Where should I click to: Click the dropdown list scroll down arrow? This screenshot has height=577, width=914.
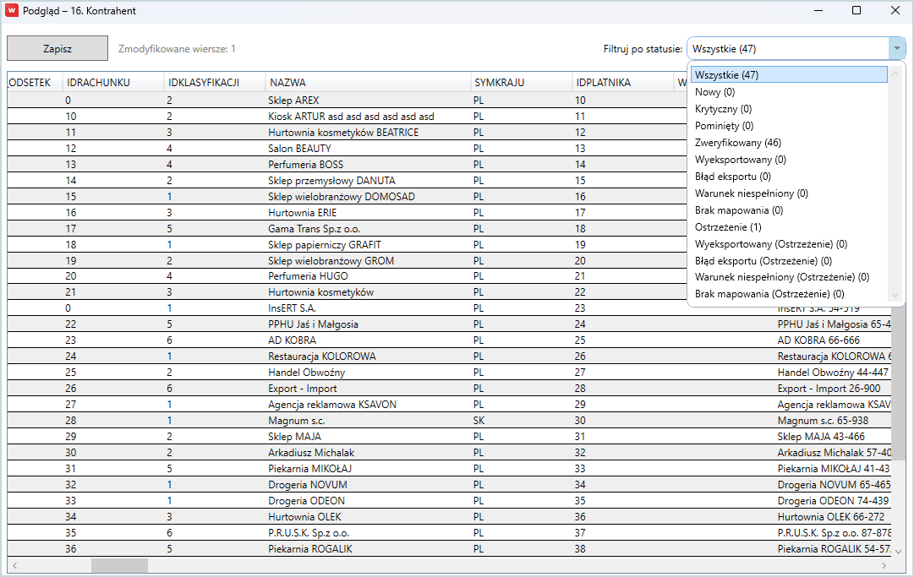(896, 295)
